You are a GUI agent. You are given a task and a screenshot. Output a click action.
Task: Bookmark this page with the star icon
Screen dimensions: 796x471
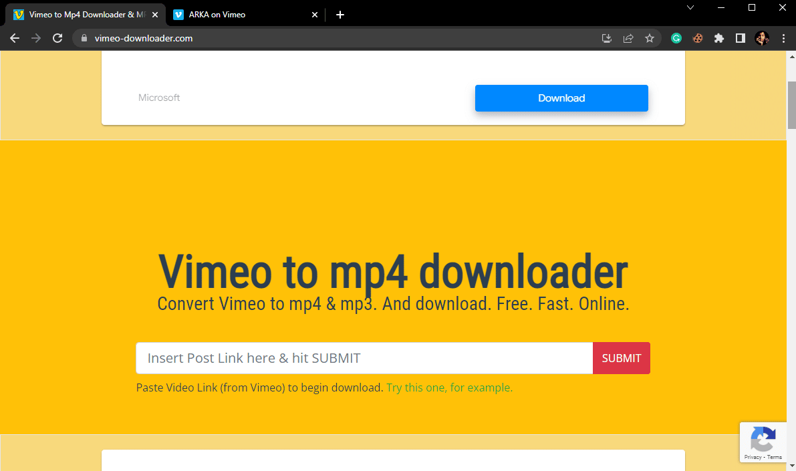coord(649,38)
